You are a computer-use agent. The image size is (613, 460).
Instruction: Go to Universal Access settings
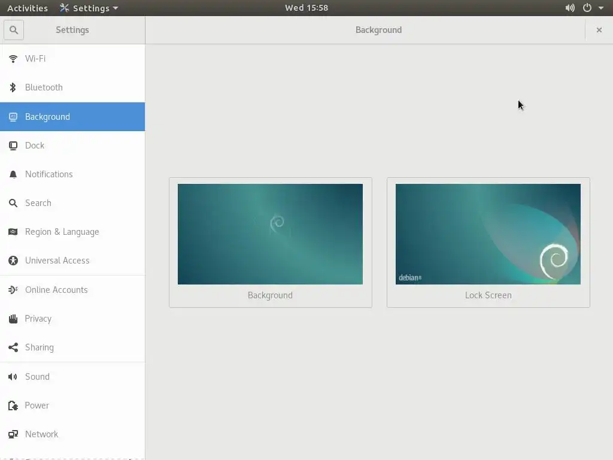click(72, 261)
